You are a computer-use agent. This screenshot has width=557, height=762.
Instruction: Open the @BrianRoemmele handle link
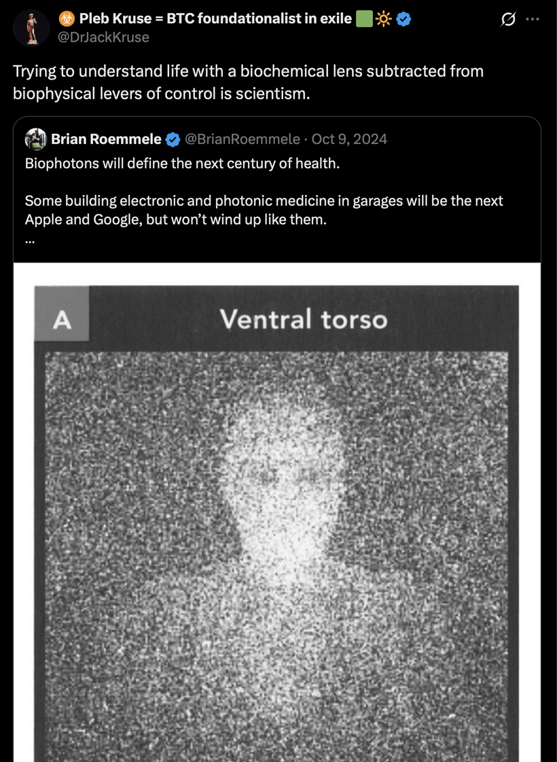(x=242, y=139)
